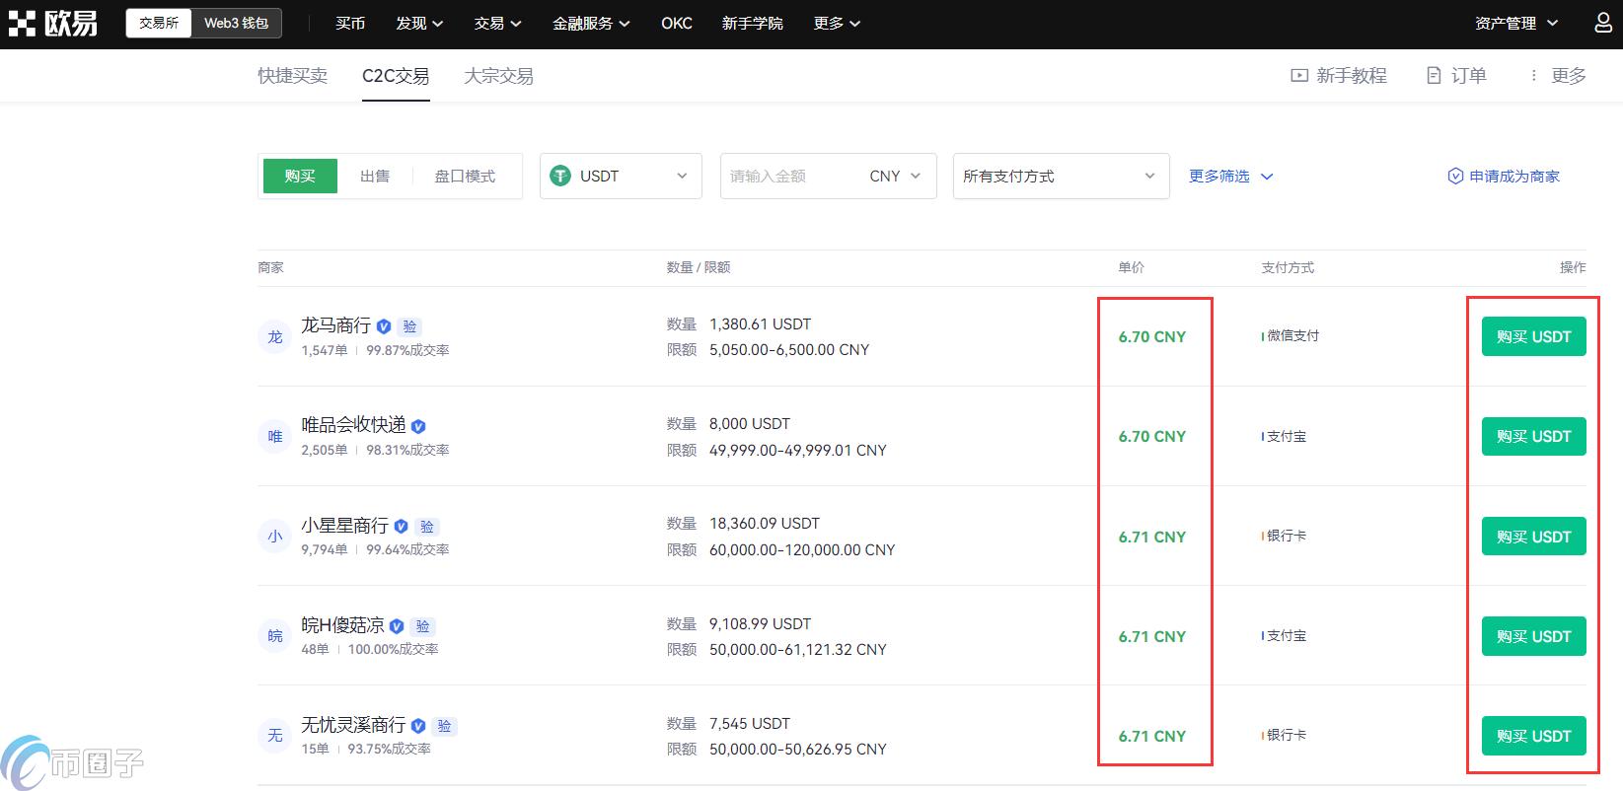Switch to Web3 钱包 mode toggle
1623x791 pixels.
236,23
